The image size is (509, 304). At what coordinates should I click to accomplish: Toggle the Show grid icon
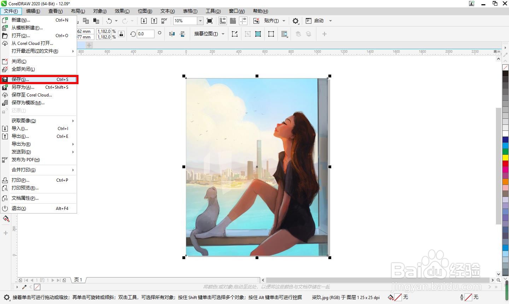pyautogui.click(x=233, y=21)
